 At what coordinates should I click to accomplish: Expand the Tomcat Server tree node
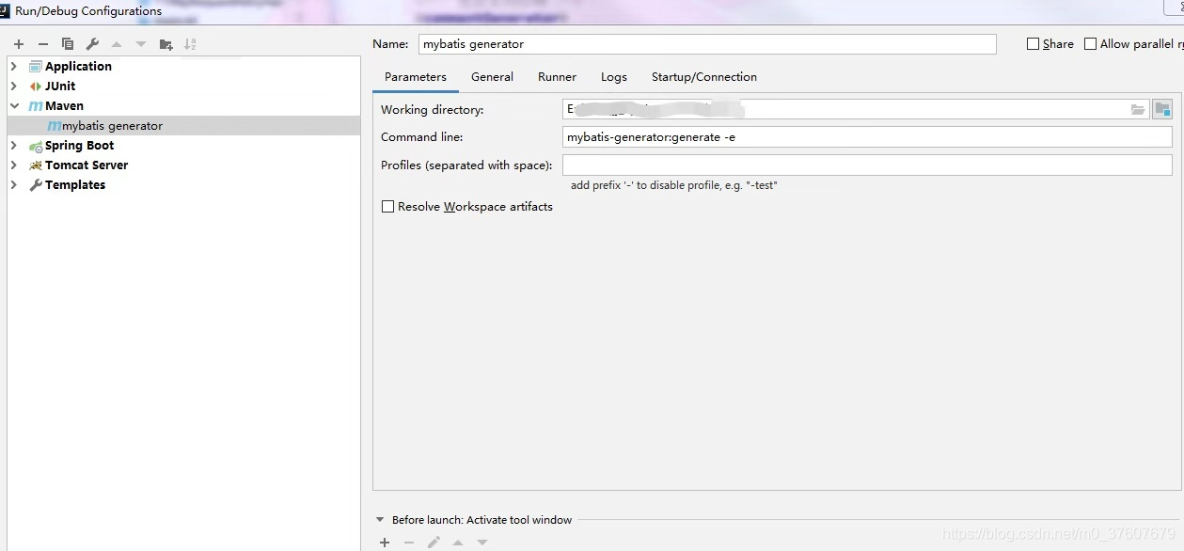14,165
